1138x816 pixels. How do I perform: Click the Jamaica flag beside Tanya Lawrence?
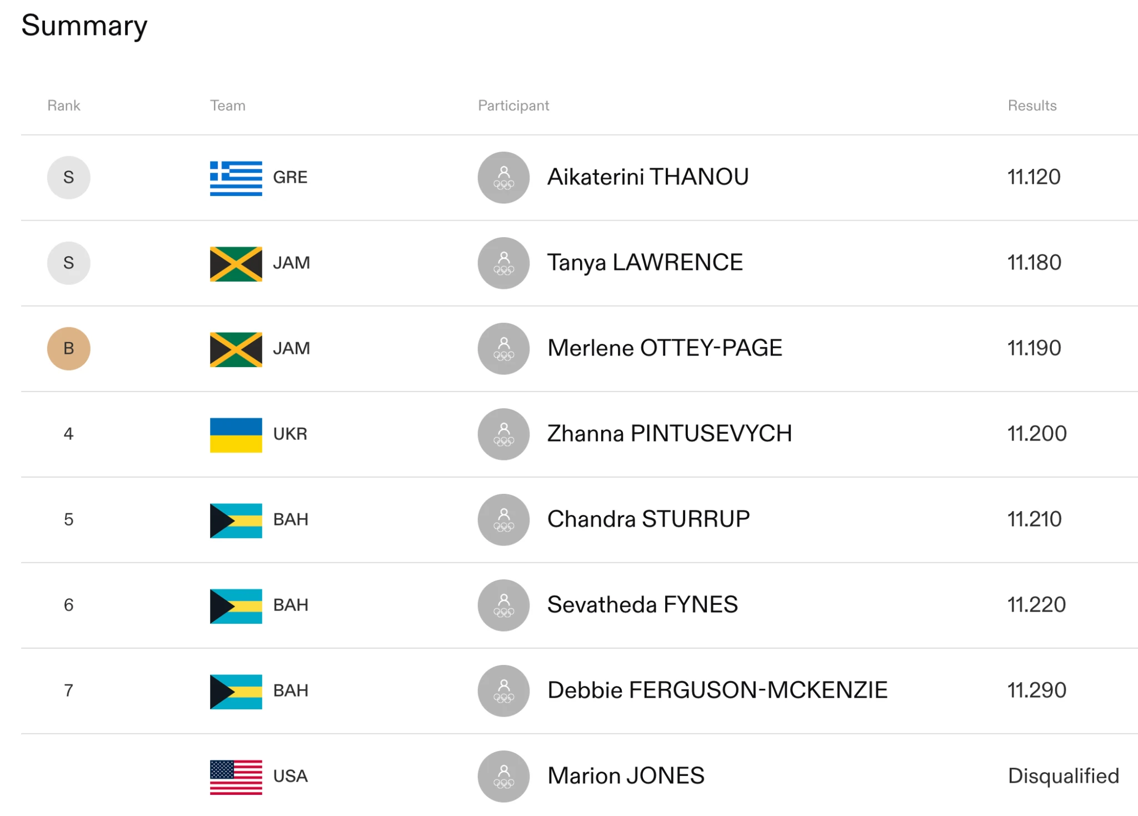(236, 263)
